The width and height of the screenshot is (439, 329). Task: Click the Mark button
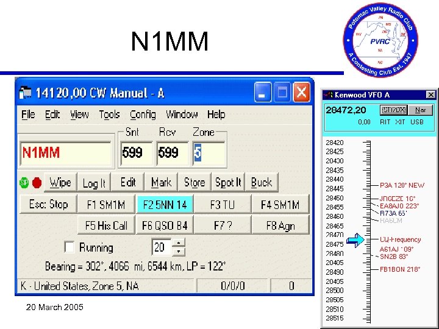point(161,182)
